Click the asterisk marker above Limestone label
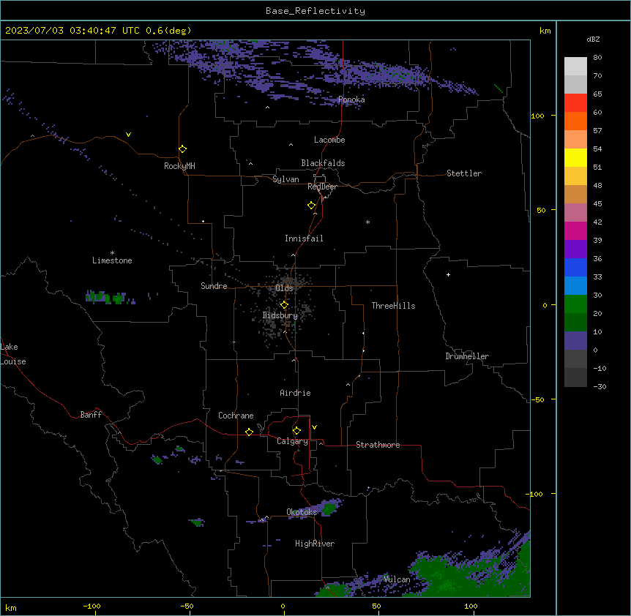This screenshot has height=616, width=631. click(x=112, y=252)
